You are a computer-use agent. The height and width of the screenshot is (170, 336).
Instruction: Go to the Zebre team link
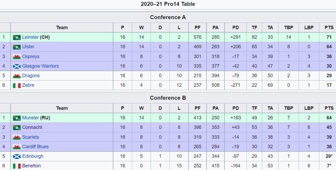(x=28, y=85)
